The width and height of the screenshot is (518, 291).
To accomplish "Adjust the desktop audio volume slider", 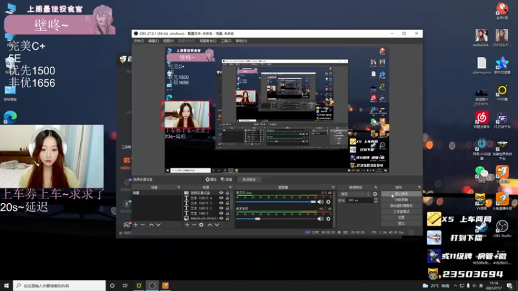I will click(x=276, y=219).
